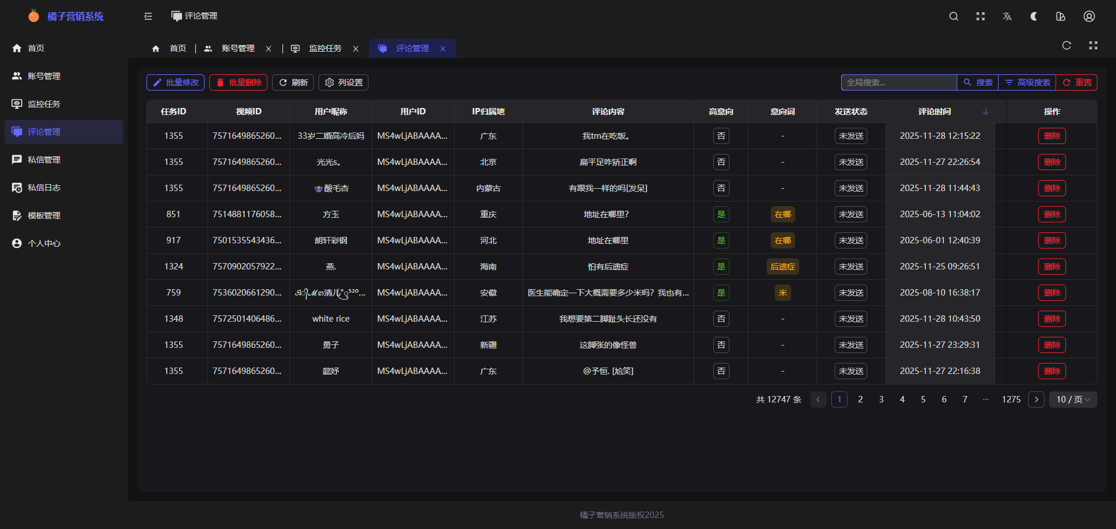Maximize content area with tab fullscreen icon
Screen dimensions: 1116x529
click(1093, 45)
